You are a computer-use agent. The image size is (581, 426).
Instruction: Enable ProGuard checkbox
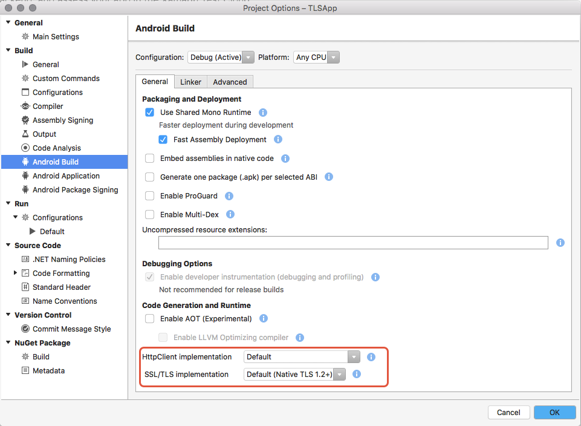coord(150,196)
